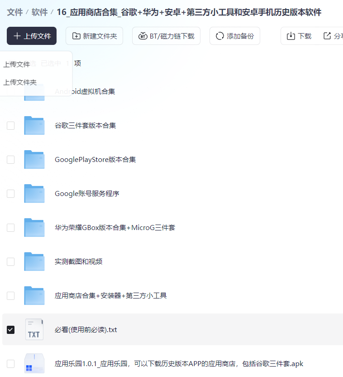Uncheck the box for 必看(使用前必读).txt

(10, 330)
